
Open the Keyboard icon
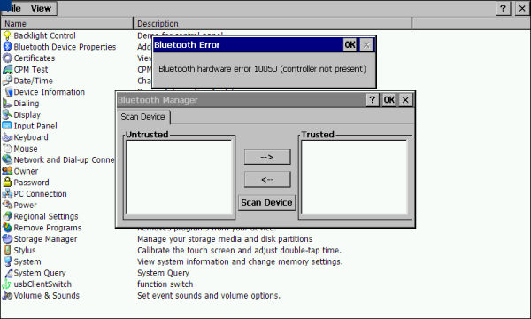pos(7,137)
